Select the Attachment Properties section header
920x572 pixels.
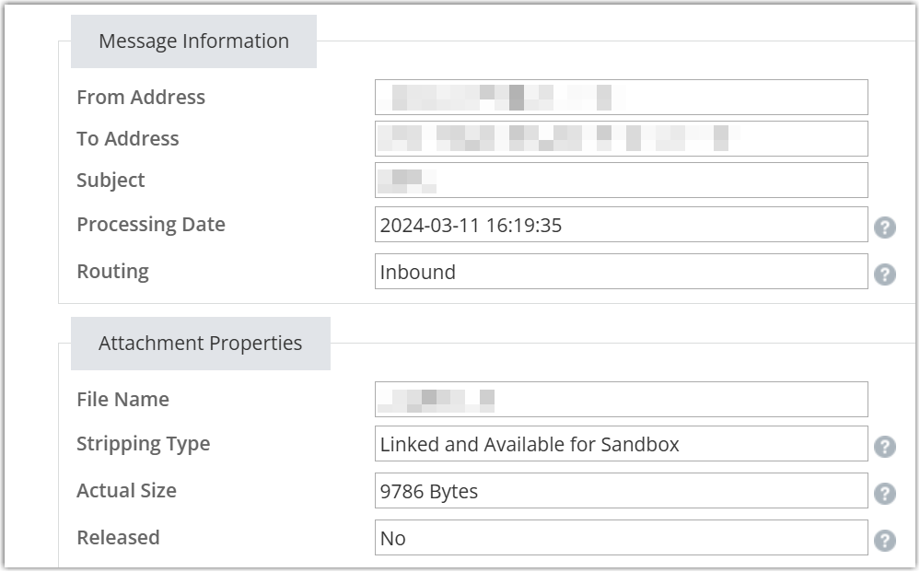point(200,344)
